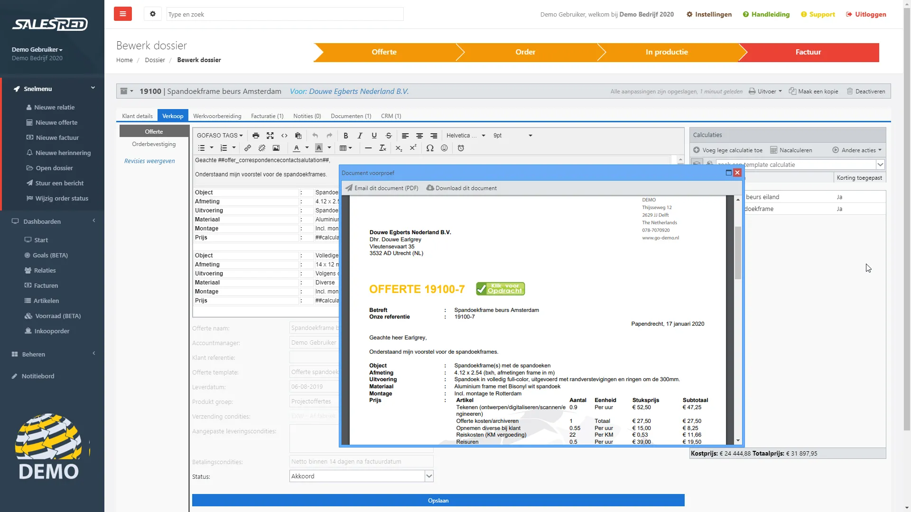Open the Documenten (1) tab
911x512 pixels.
(351, 116)
